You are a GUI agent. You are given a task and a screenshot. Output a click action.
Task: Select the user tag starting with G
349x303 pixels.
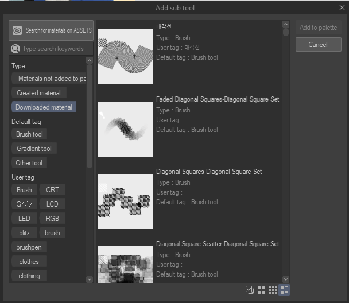pyautogui.click(x=24, y=204)
